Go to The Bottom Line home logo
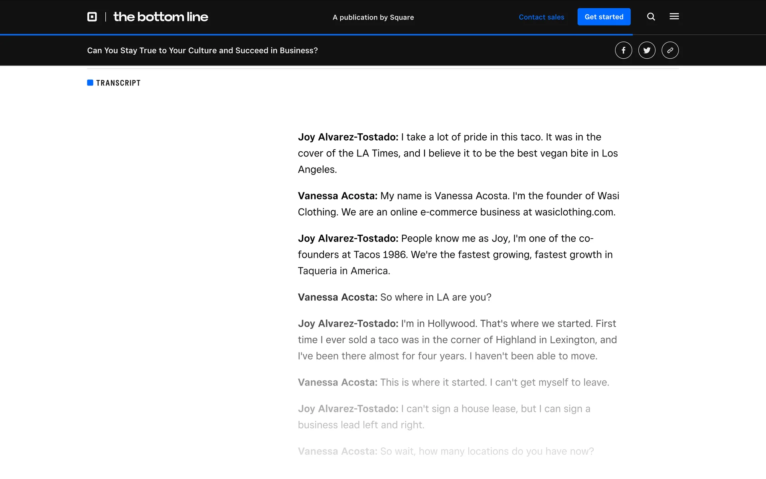 [x=160, y=17]
